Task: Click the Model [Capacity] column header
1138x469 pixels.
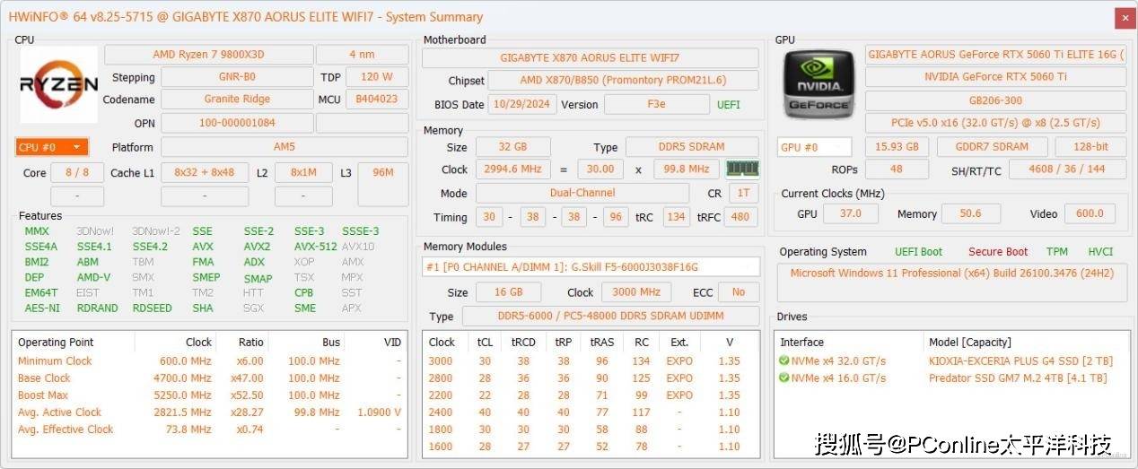Action: coord(969,342)
